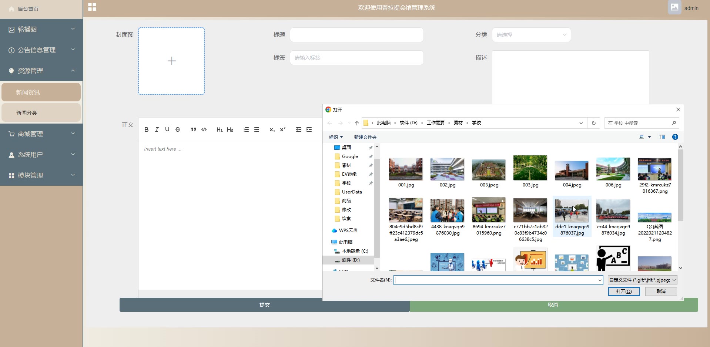Open the 组织 menu in file dialog
This screenshot has width=710, height=347.
click(336, 137)
